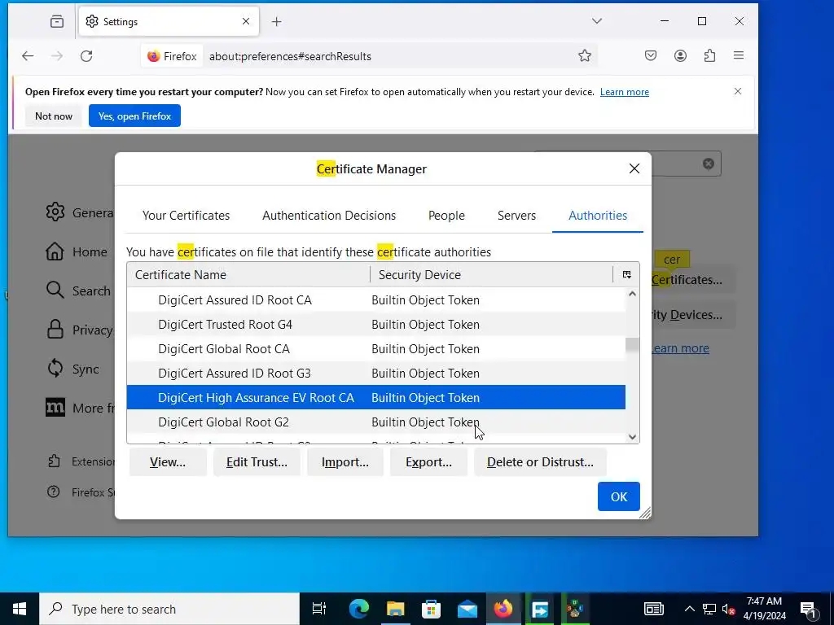Click the Firefox View icon in tab bar
This screenshot has height=625, width=834.
coord(57,21)
